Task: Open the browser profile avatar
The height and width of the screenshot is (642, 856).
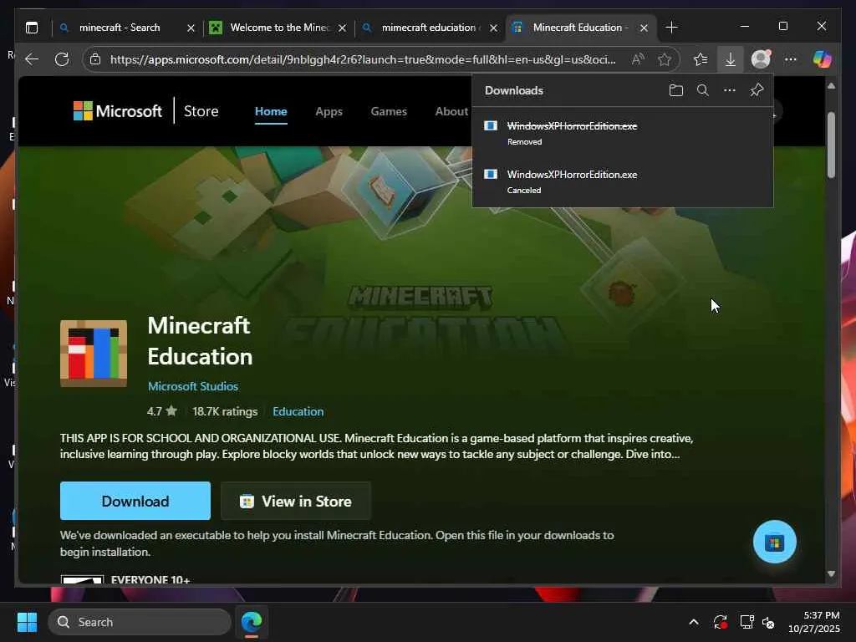Action: click(x=761, y=59)
